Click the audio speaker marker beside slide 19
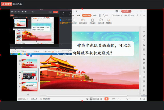The image size is (164, 110). pyautogui.click(x=19, y=78)
